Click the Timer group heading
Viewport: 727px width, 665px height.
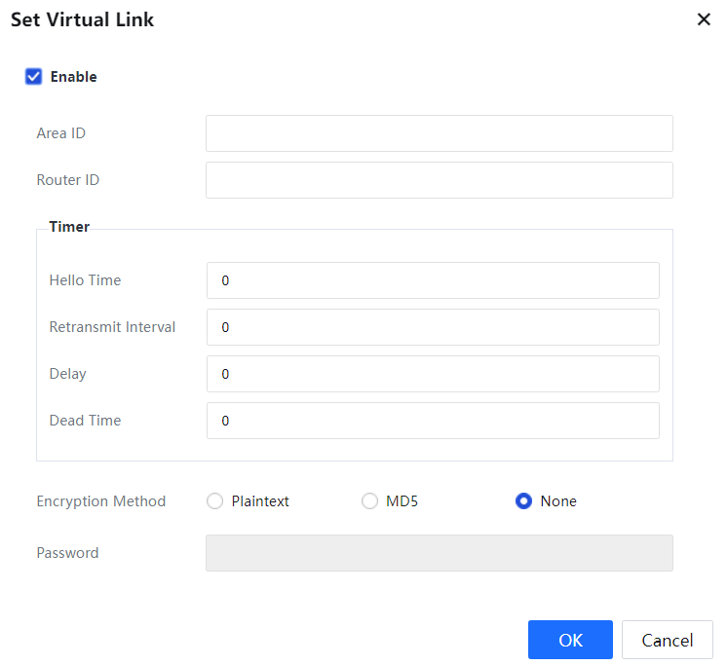pyautogui.click(x=69, y=227)
